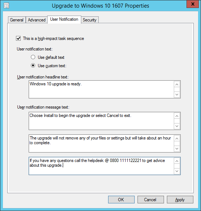Screen dimensions: 201x211
Task: Select Use custom text radio button
Action: [33, 65]
